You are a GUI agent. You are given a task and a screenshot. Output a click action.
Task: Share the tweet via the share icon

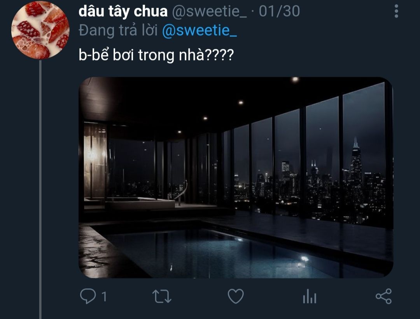point(383,296)
